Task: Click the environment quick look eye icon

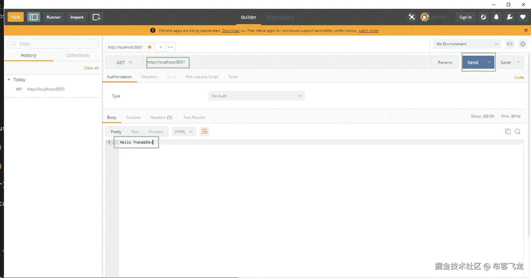Action: (x=510, y=44)
